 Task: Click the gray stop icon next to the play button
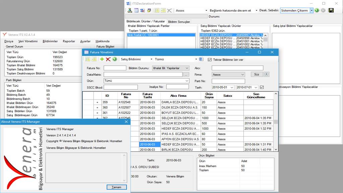click(323, 10)
